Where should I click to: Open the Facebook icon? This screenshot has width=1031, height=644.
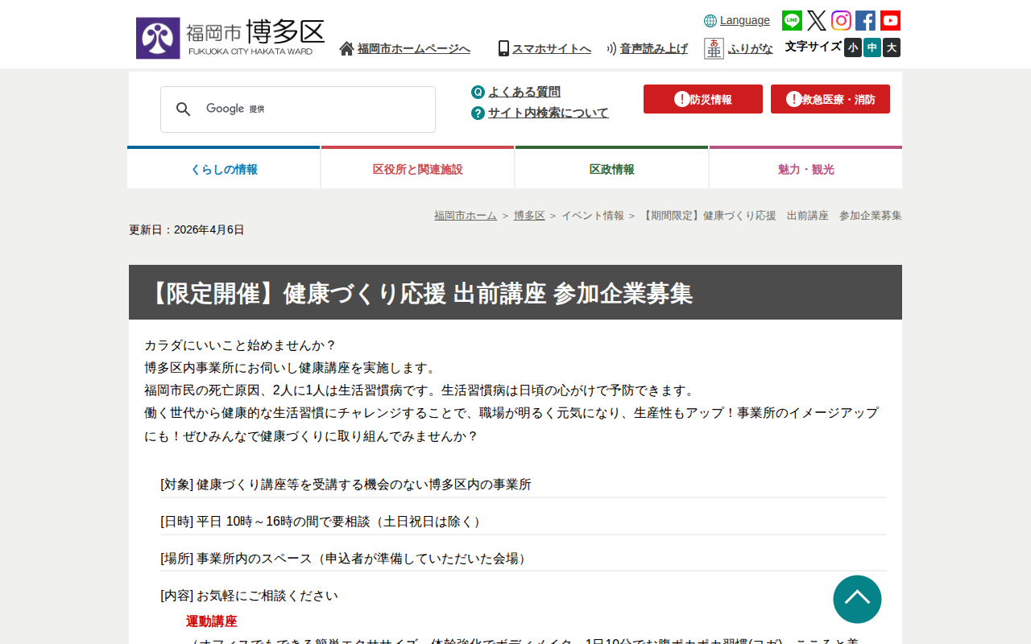click(865, 21)
